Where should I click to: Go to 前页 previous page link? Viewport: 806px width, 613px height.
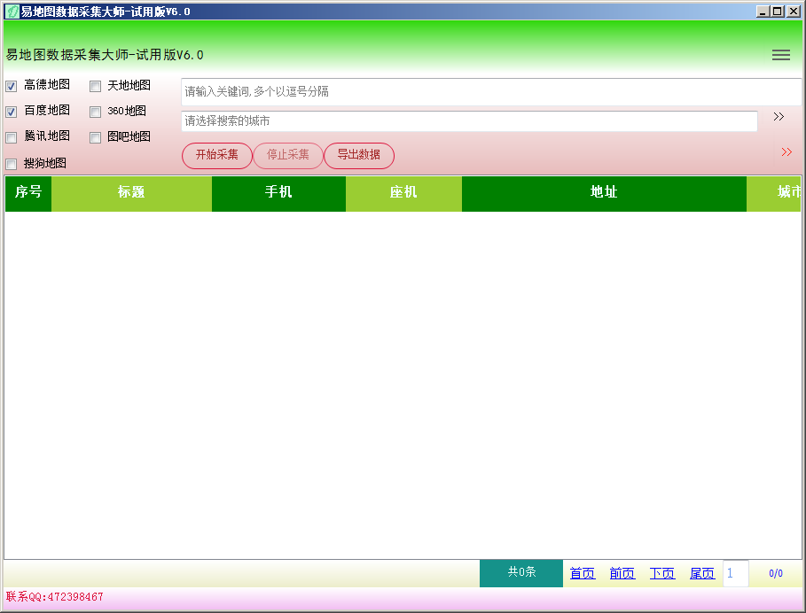pos(622,573)
